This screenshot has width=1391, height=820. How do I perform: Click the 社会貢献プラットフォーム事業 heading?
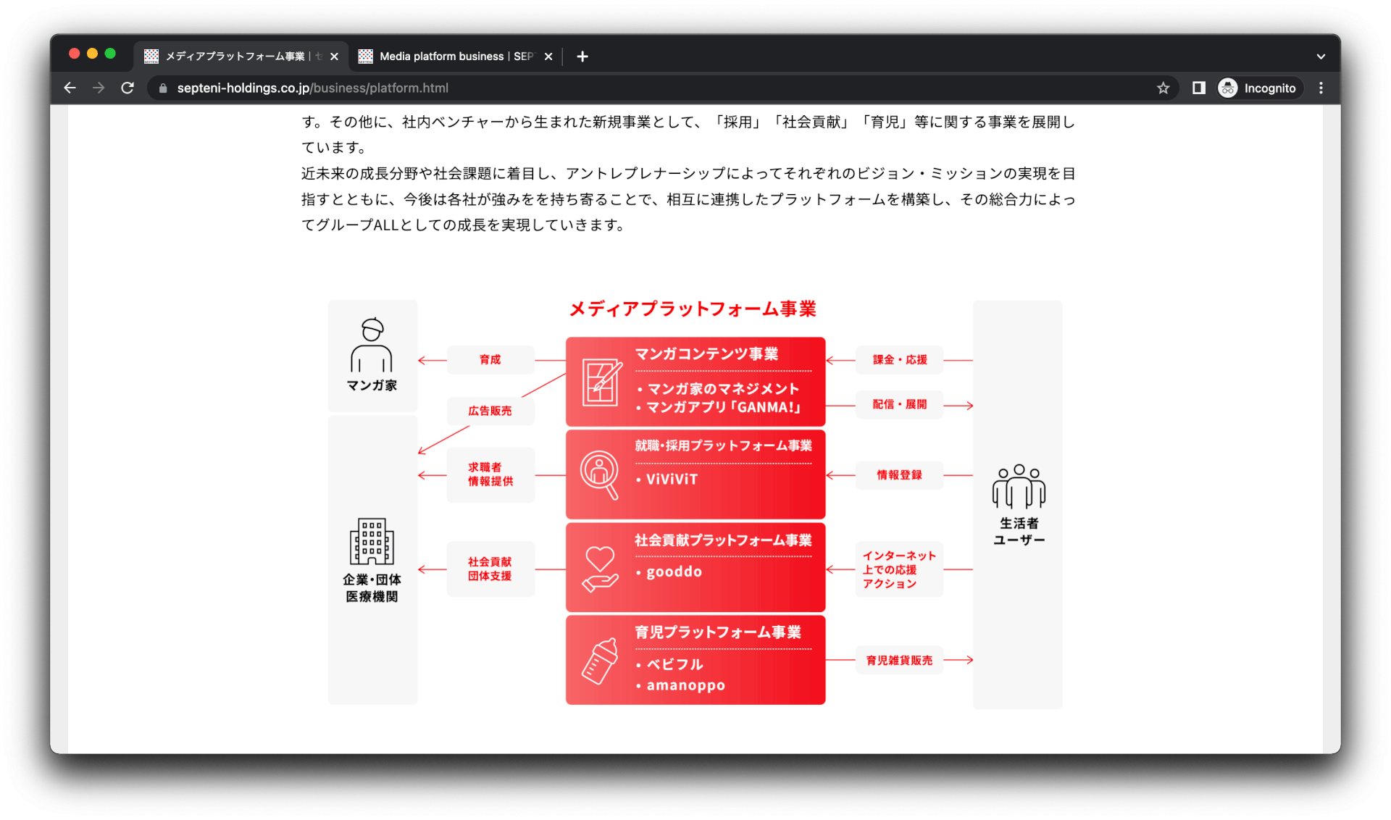[x=723, y=540]
